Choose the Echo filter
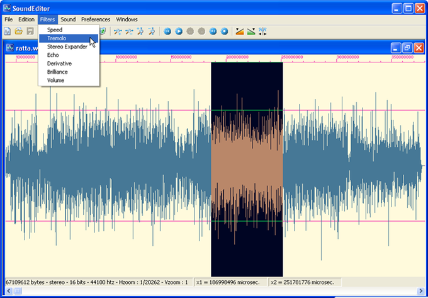 69,55
